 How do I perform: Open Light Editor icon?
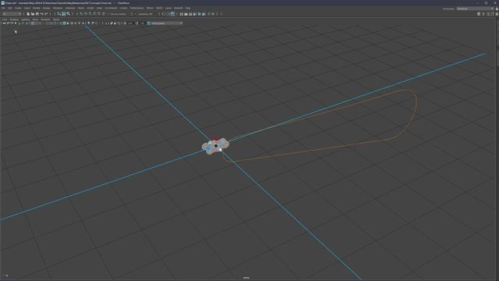pos(208,14)
